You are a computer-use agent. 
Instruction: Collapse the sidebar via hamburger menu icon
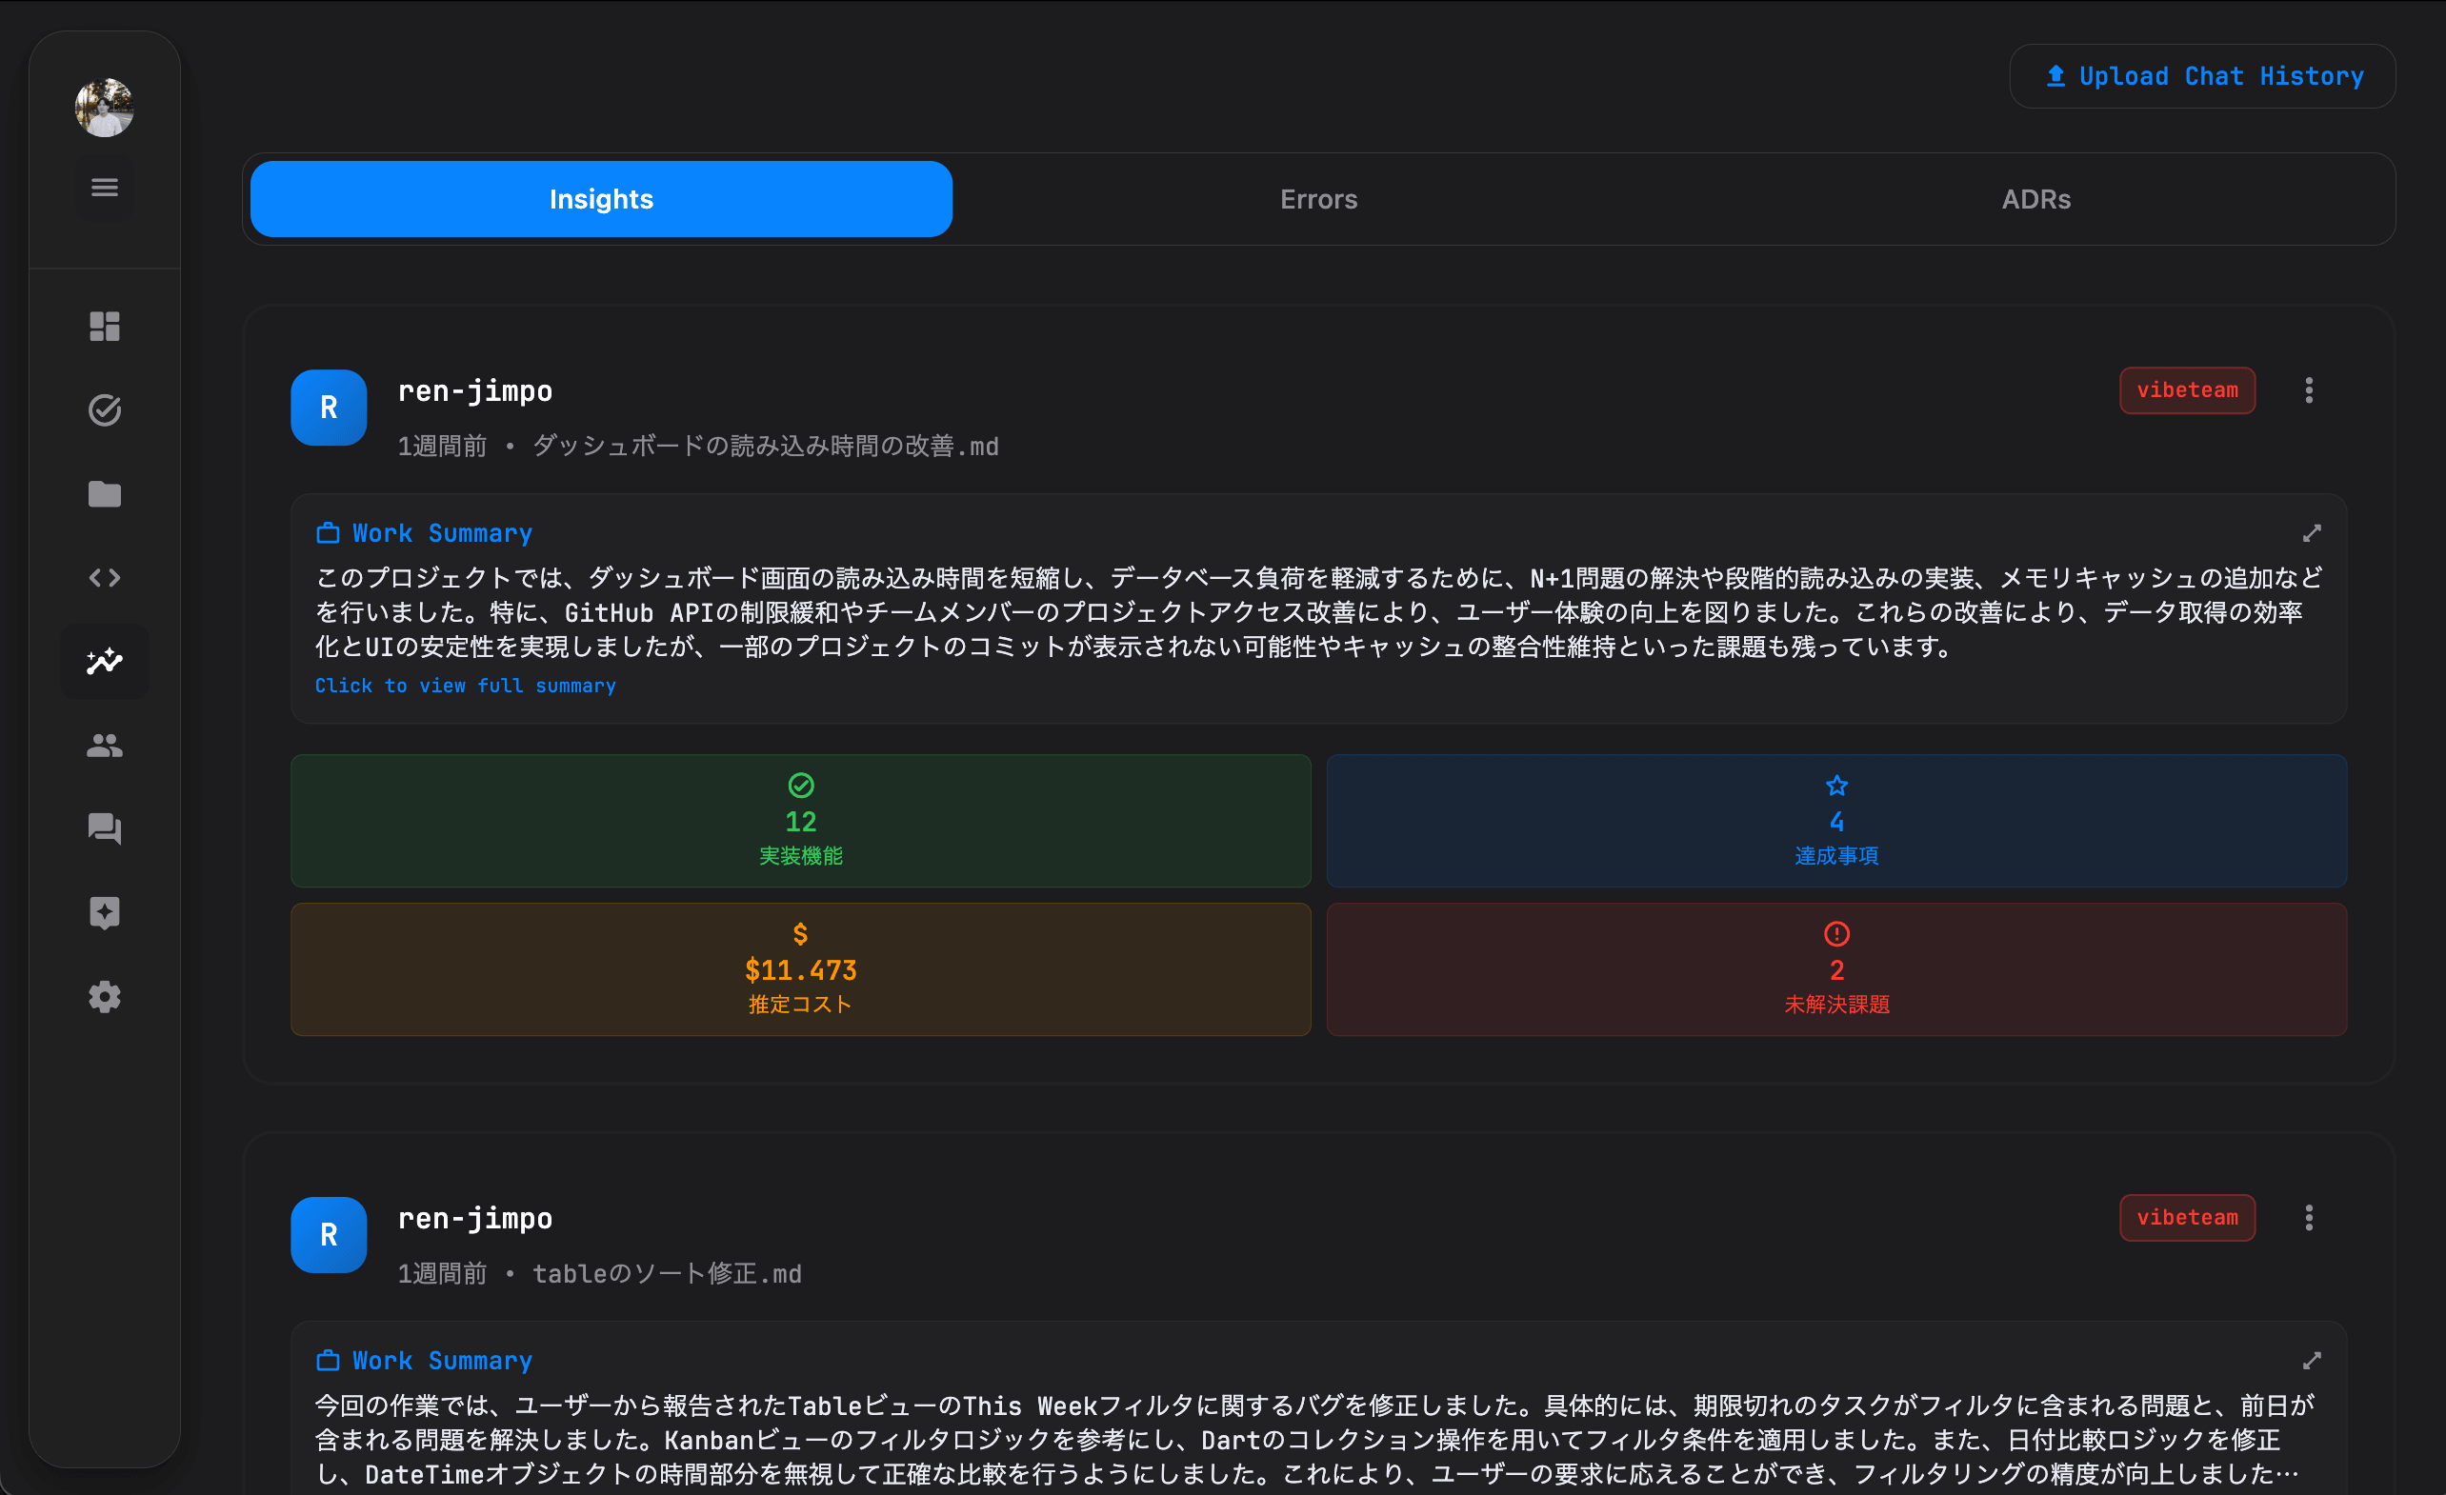104,187
